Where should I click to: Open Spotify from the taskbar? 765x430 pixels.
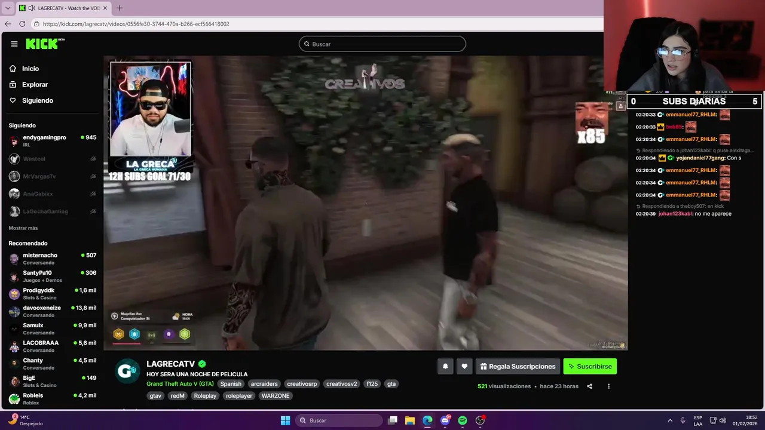coord(463,420)
